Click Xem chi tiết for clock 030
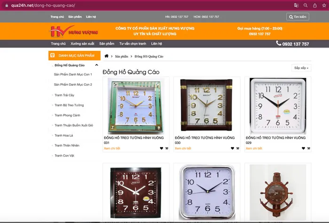The width and height of the screenshot is (329, 223). [183, 148]
